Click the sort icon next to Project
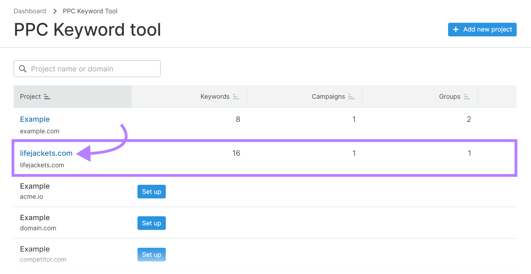 pyautogui.click(x=47, y=97)
